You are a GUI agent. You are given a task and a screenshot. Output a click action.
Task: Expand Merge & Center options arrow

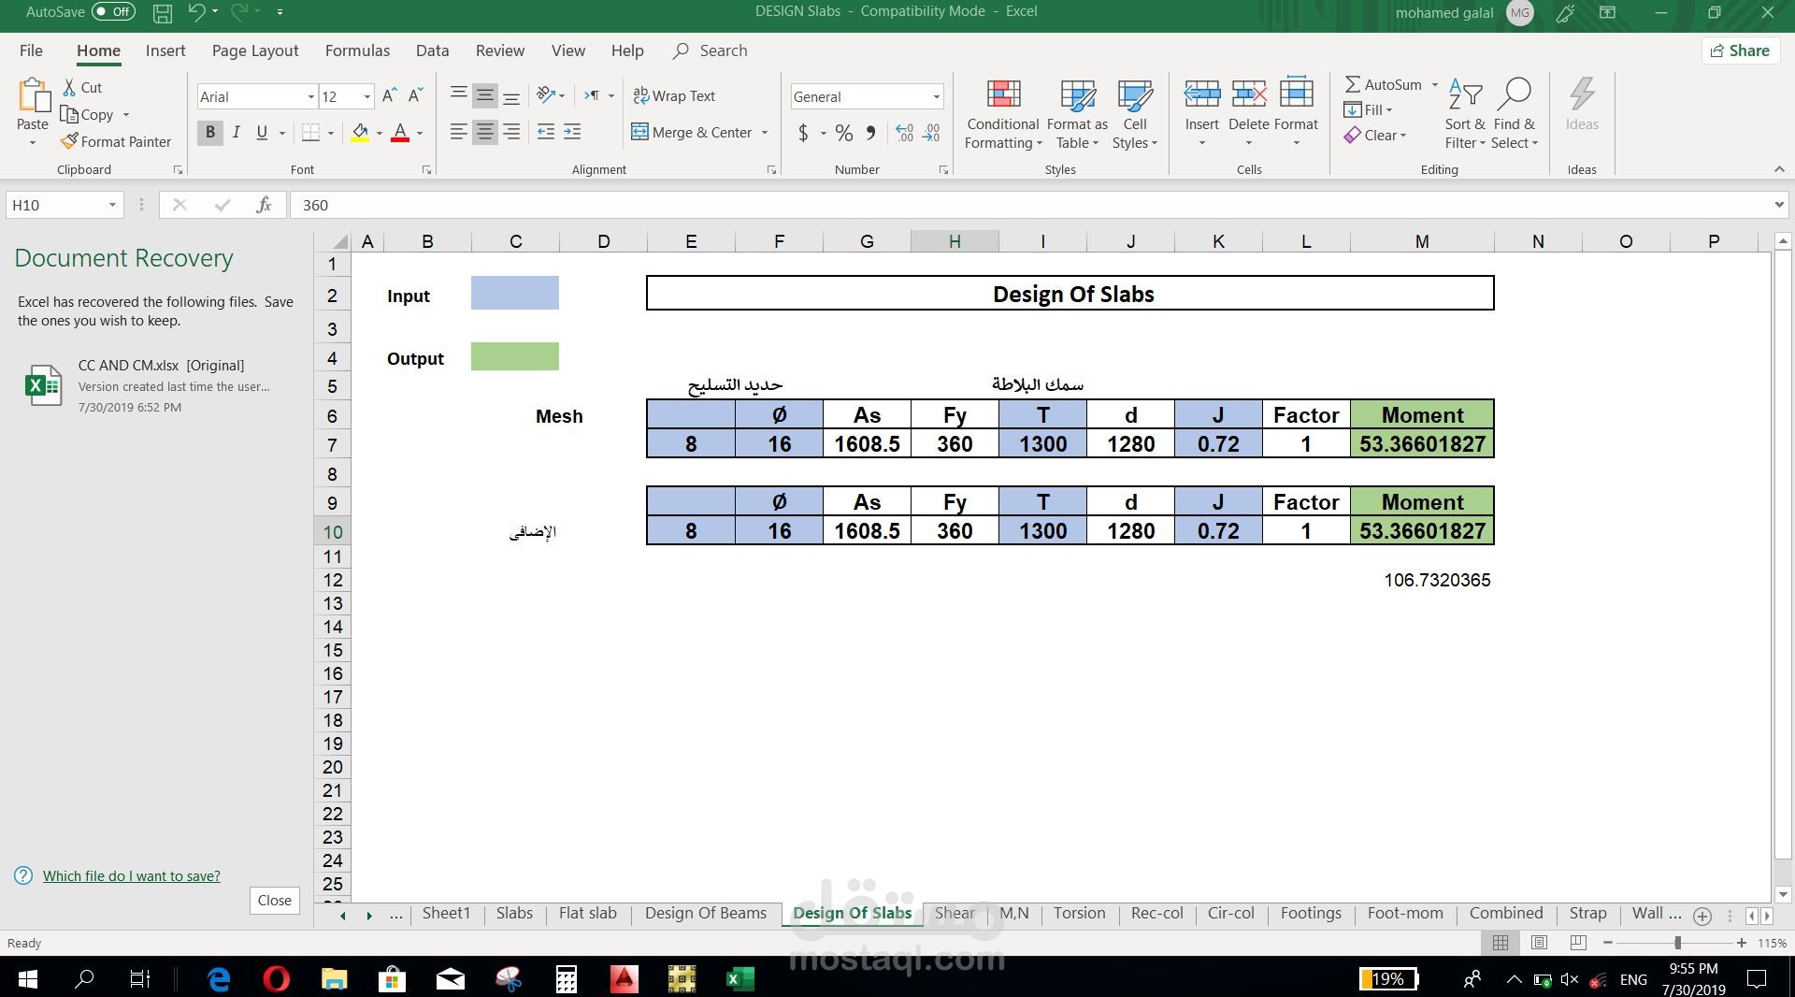(765, 133)
